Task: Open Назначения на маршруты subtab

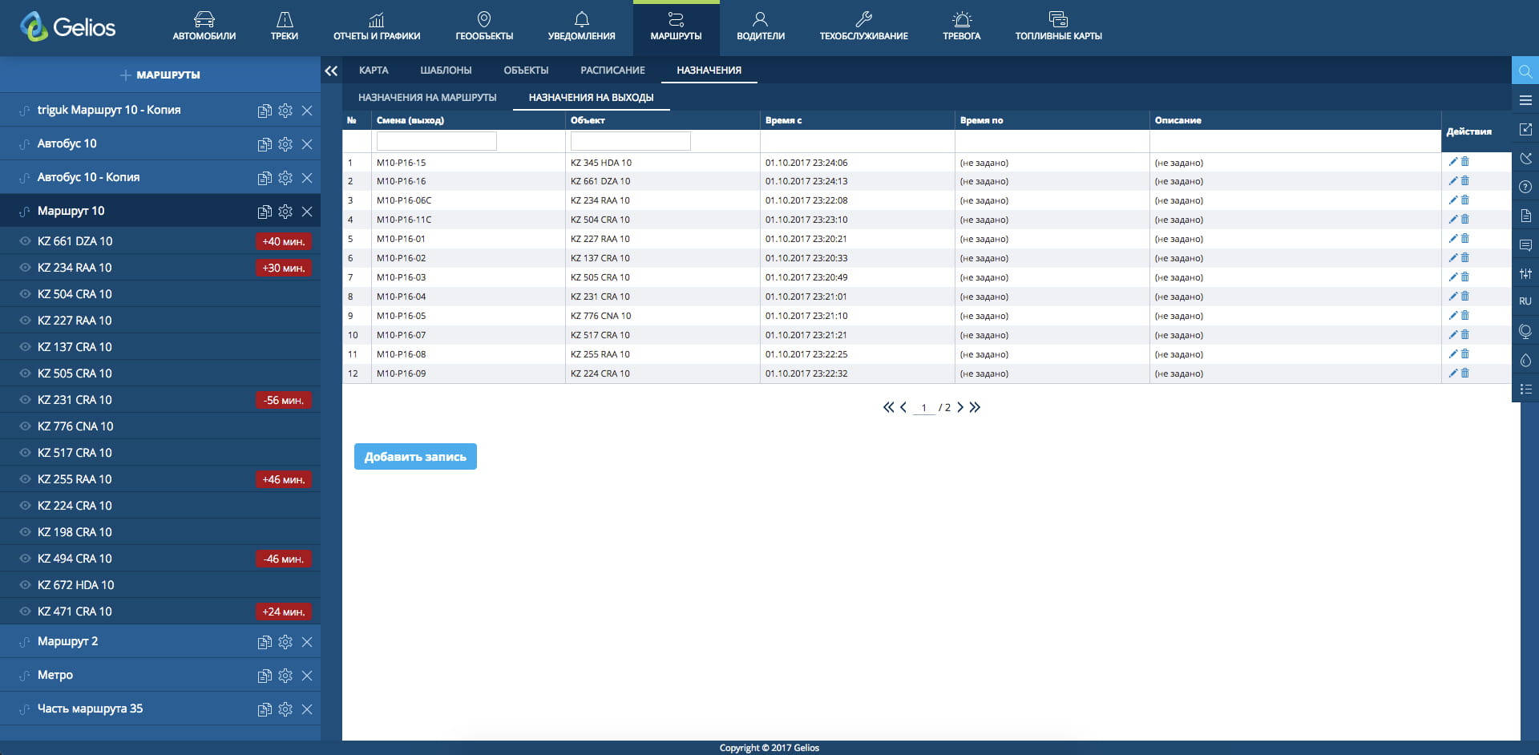Action: (427, 98)
